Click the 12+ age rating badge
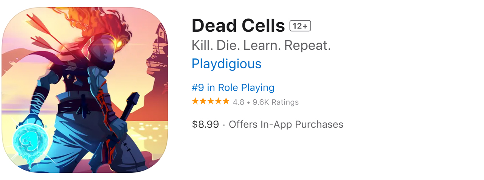 300,26
